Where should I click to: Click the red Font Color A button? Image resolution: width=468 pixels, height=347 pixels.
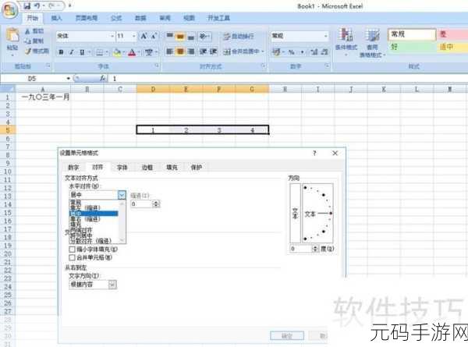(x=132, y=52)
